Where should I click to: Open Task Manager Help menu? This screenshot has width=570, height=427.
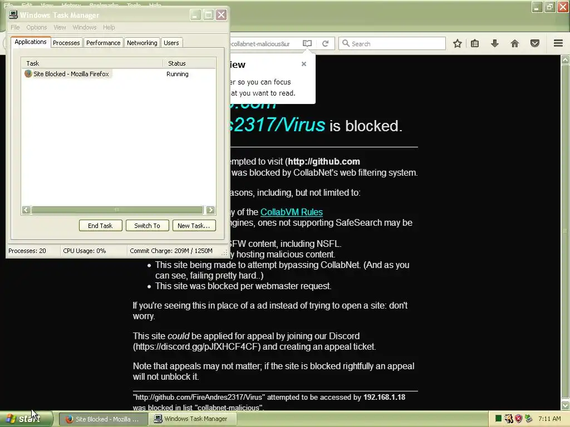109,27
